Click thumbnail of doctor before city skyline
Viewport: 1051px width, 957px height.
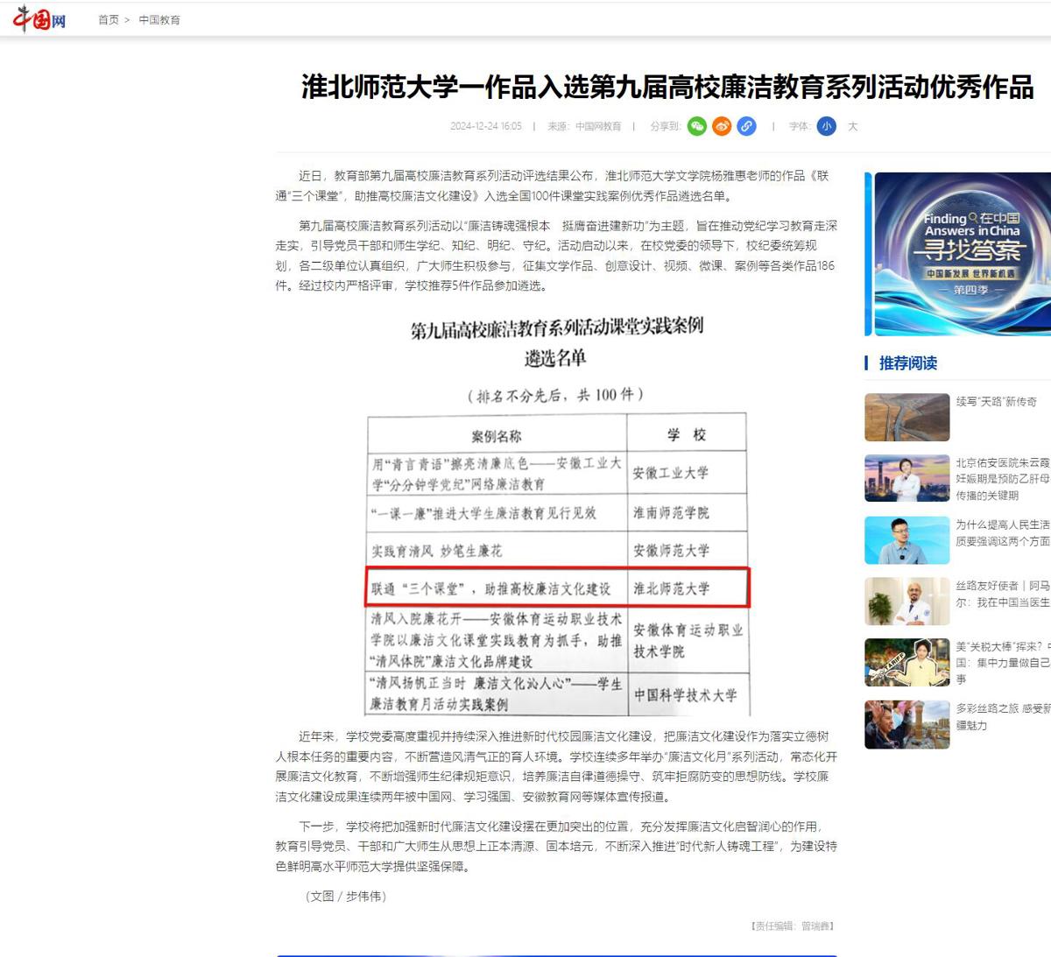[906, 478]
